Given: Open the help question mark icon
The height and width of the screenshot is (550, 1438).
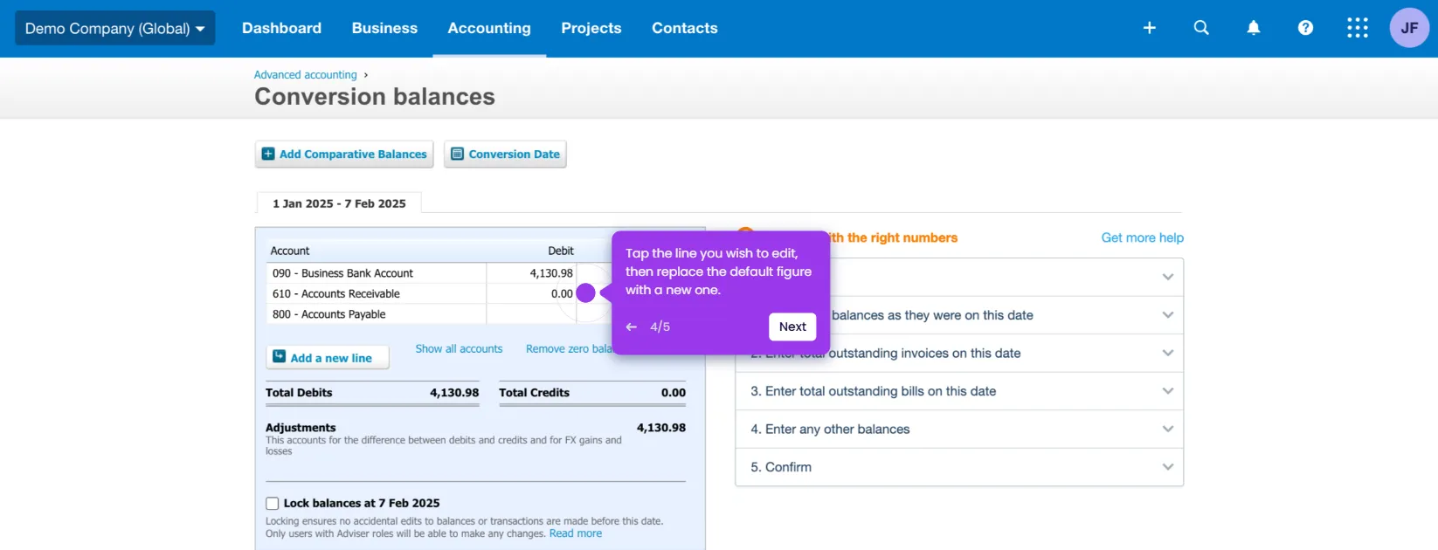Looking at the screenshot, I should (1305, 28).
